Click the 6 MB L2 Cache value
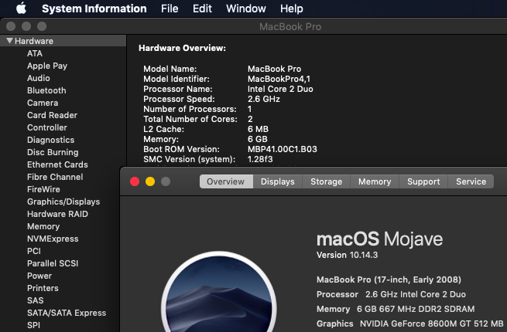 (x=258, y=129)
